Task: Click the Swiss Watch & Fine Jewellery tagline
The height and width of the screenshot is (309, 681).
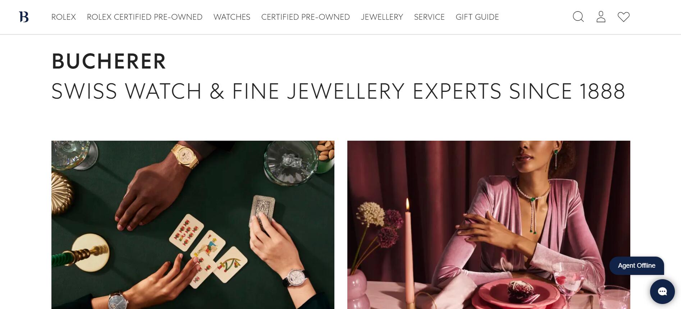Action: 338,91
